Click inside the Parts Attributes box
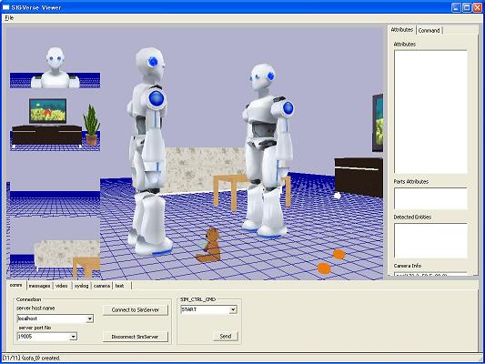Screen dimensions: 485x364 [x=430, y=198]
